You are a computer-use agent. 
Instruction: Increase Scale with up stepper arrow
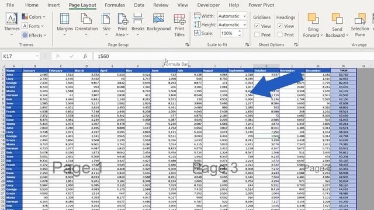[240, 31]
